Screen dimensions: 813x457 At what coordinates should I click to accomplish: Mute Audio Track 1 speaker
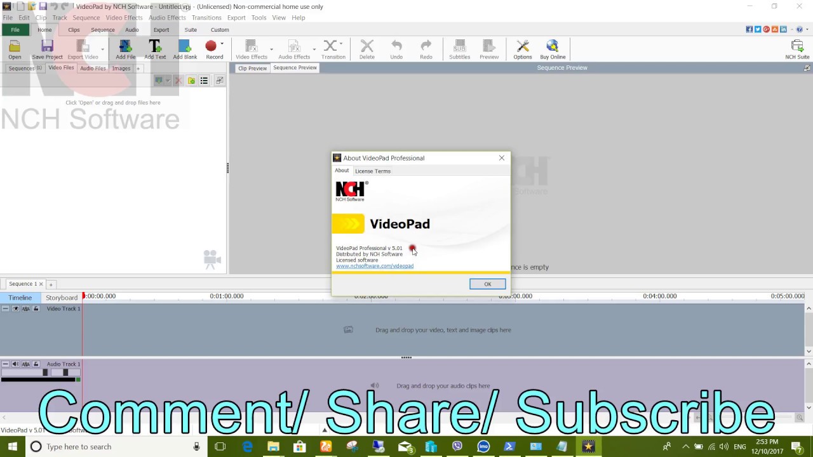(x=16, y=364)
